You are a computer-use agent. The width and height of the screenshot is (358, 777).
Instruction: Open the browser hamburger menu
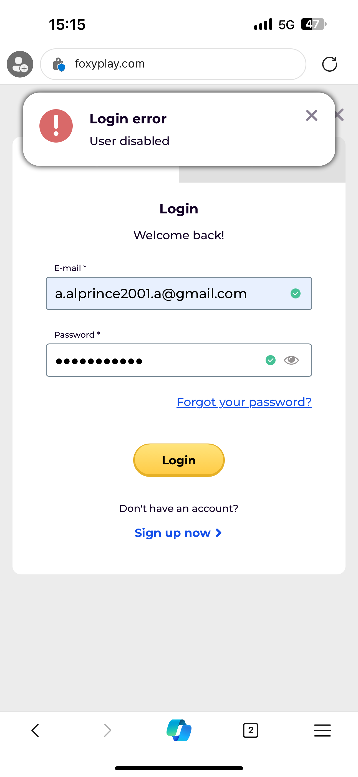[322, 730]
